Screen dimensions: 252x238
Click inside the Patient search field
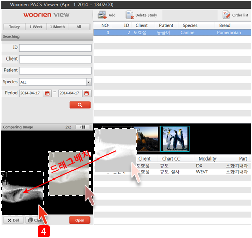(x=55, y=71)
